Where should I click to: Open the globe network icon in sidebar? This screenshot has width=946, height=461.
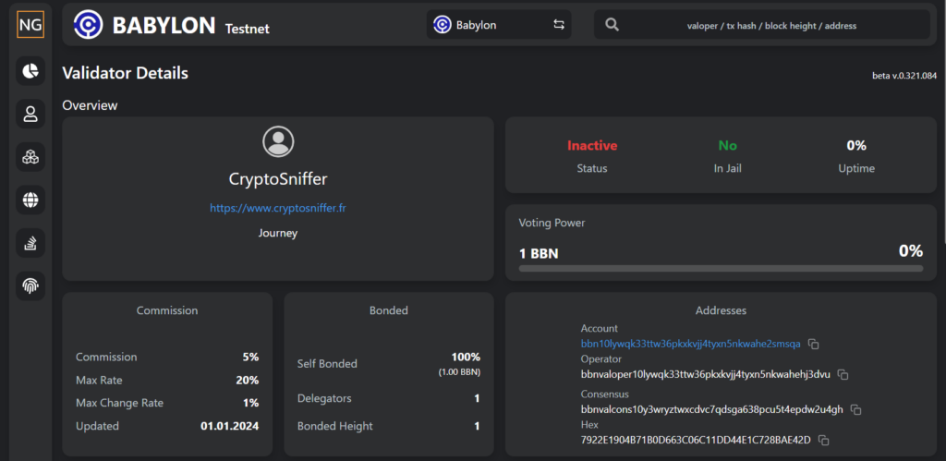pos(30,200)
